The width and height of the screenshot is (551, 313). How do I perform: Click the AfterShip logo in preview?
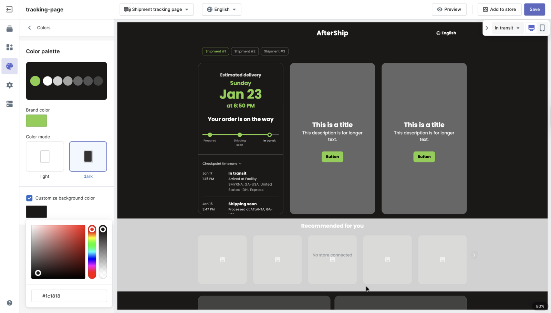332,33
